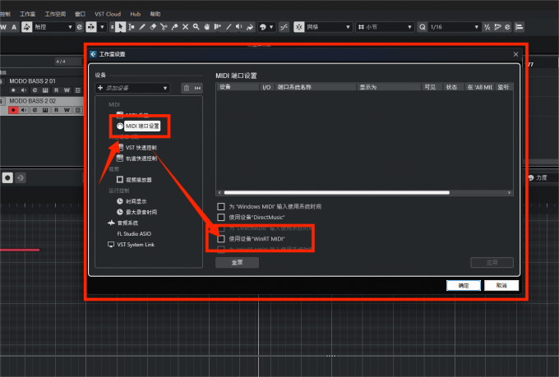This screenshot has height=377, width=559.
Task: Select the Split scissors tool
Action: pos(164,27)
